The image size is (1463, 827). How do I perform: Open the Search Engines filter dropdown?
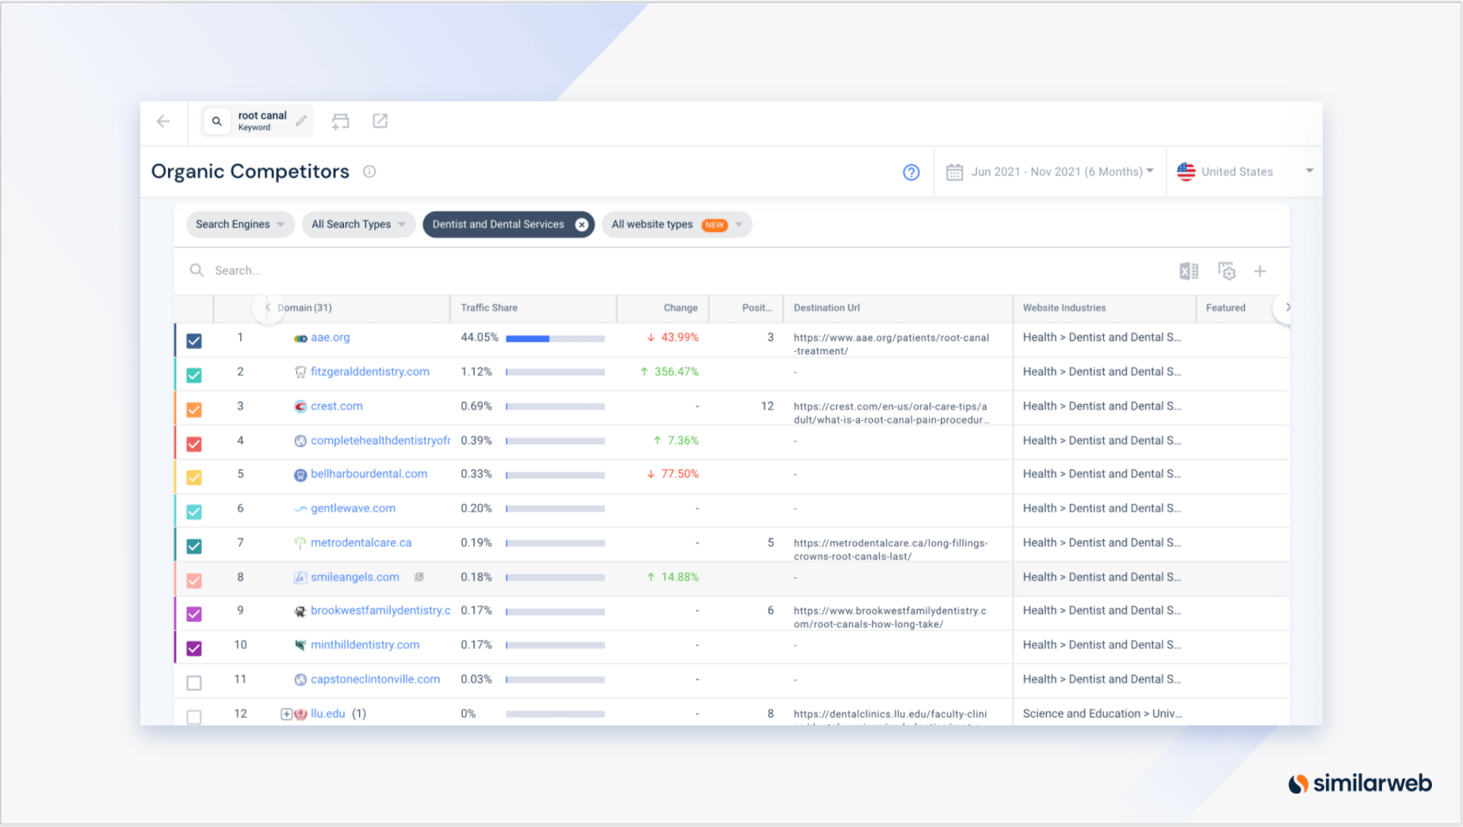(240, 225)
